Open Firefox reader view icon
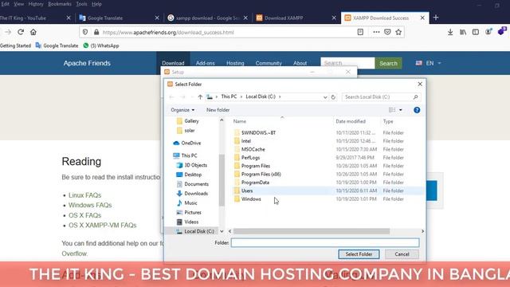The width and height of the screenshot is (510, 287). 360,32
